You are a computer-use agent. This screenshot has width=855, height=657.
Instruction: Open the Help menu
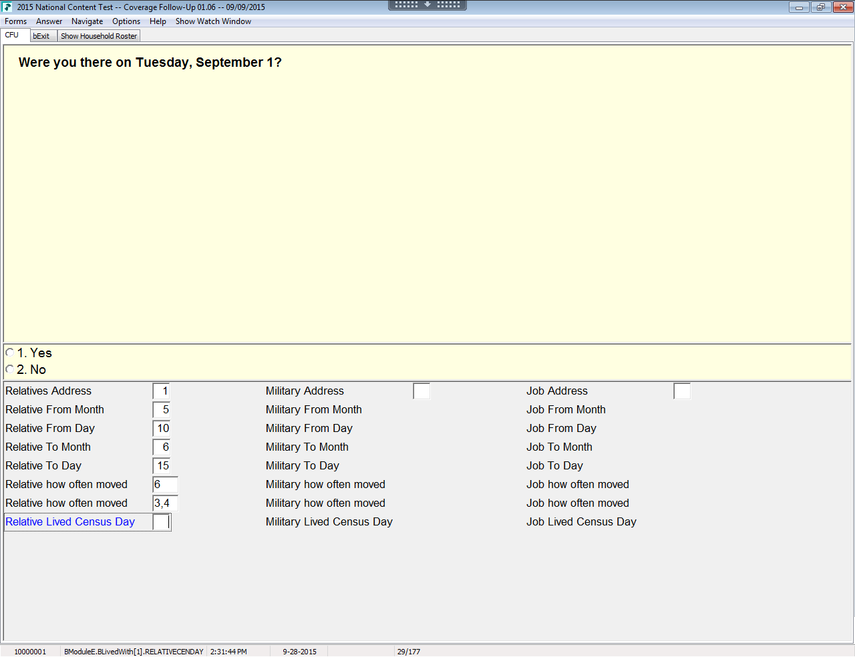pos(158,21)
